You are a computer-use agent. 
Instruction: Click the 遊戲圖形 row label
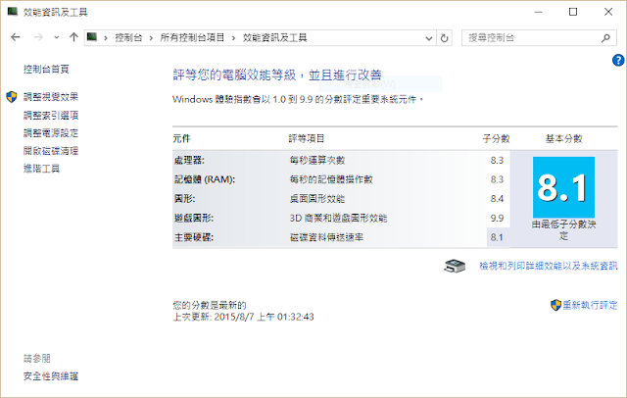tap(194, 218)
